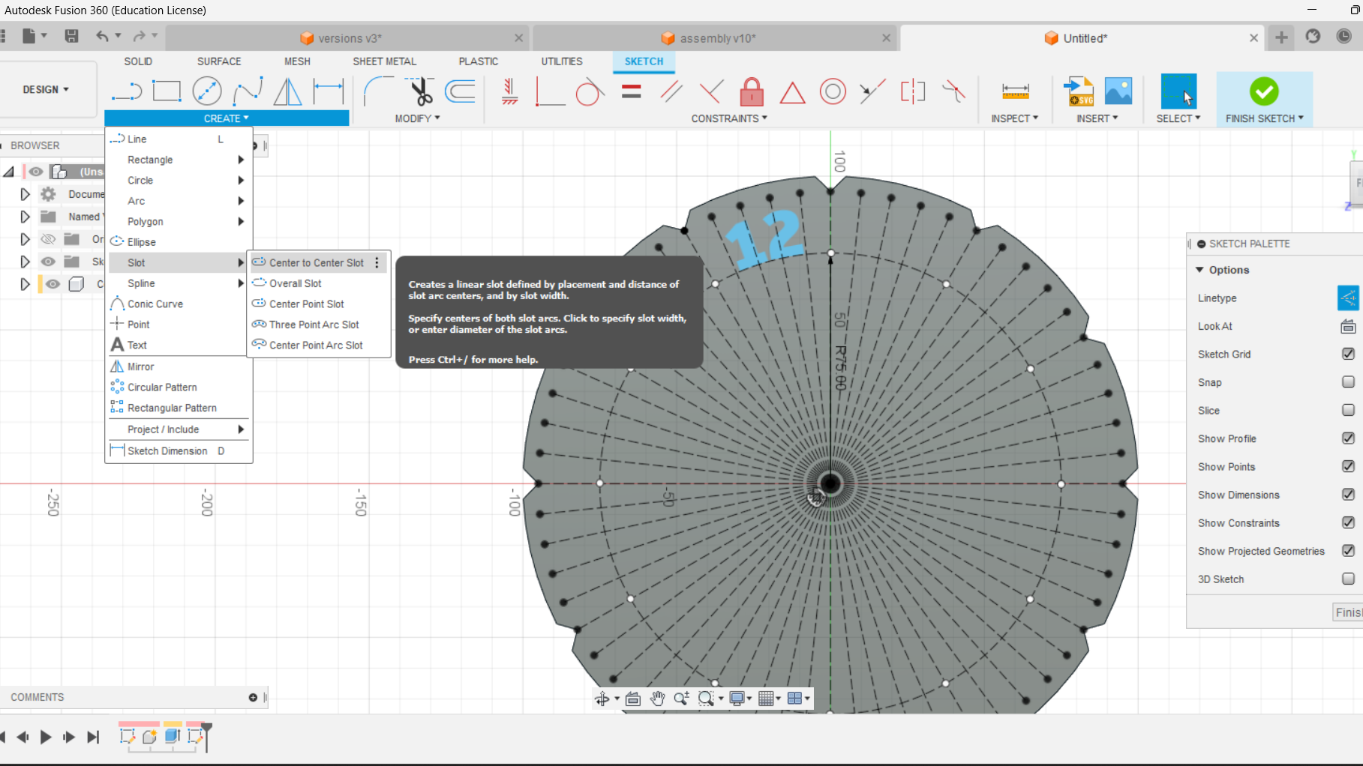1363x766 pixels.
Task: Apply the Tangent constraint
Action: pyautogui.click(x=590, y=91)
